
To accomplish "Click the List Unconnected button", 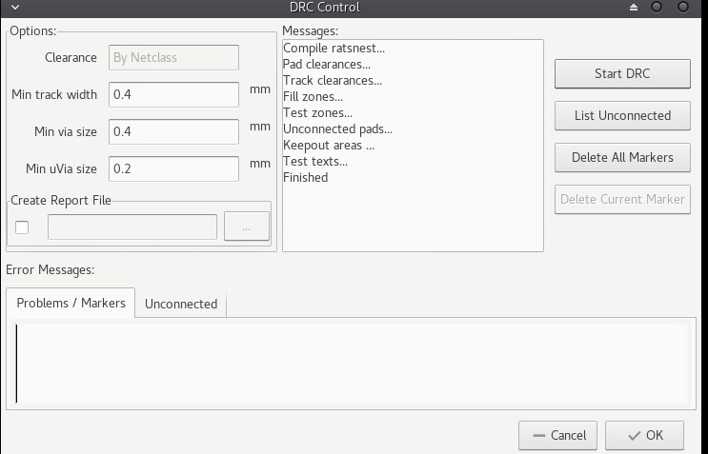I will click(x=622, y=115).
